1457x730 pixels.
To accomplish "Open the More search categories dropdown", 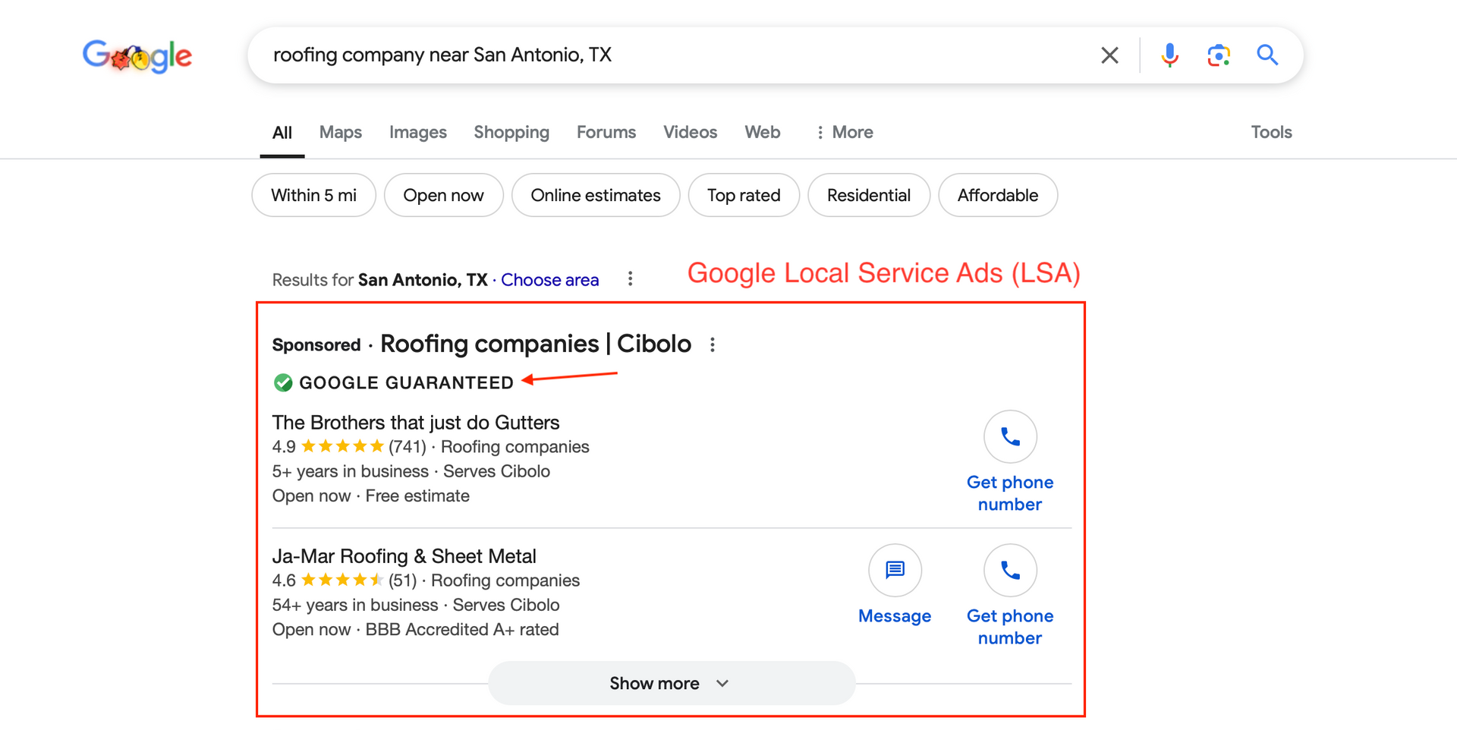I will [844, 132].
